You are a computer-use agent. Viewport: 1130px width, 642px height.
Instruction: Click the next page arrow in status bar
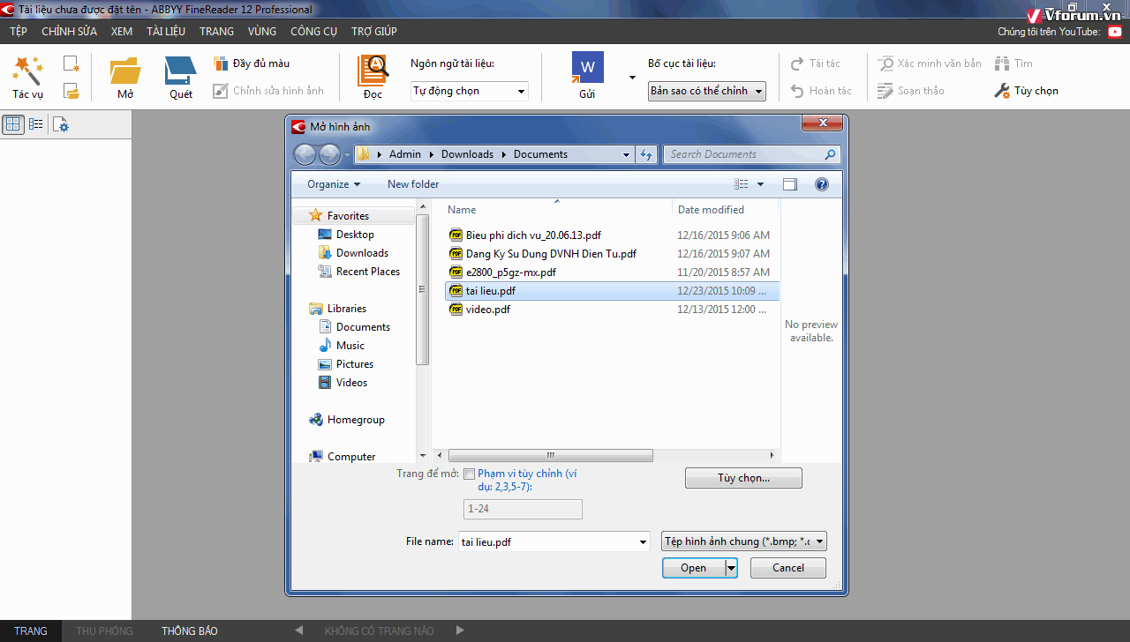460,631
